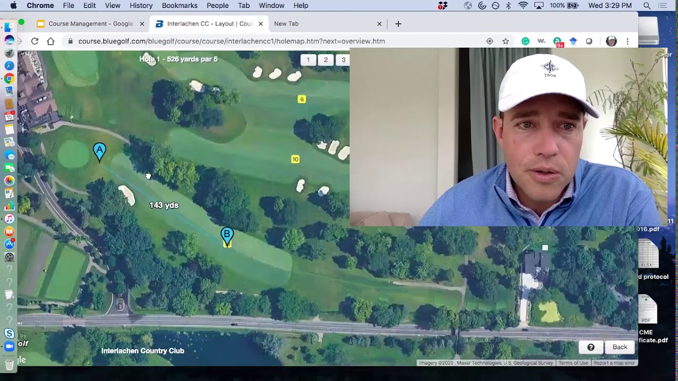678x381 pixels.
Task: Open Calendar from the Dock
Action: [9, 116]
